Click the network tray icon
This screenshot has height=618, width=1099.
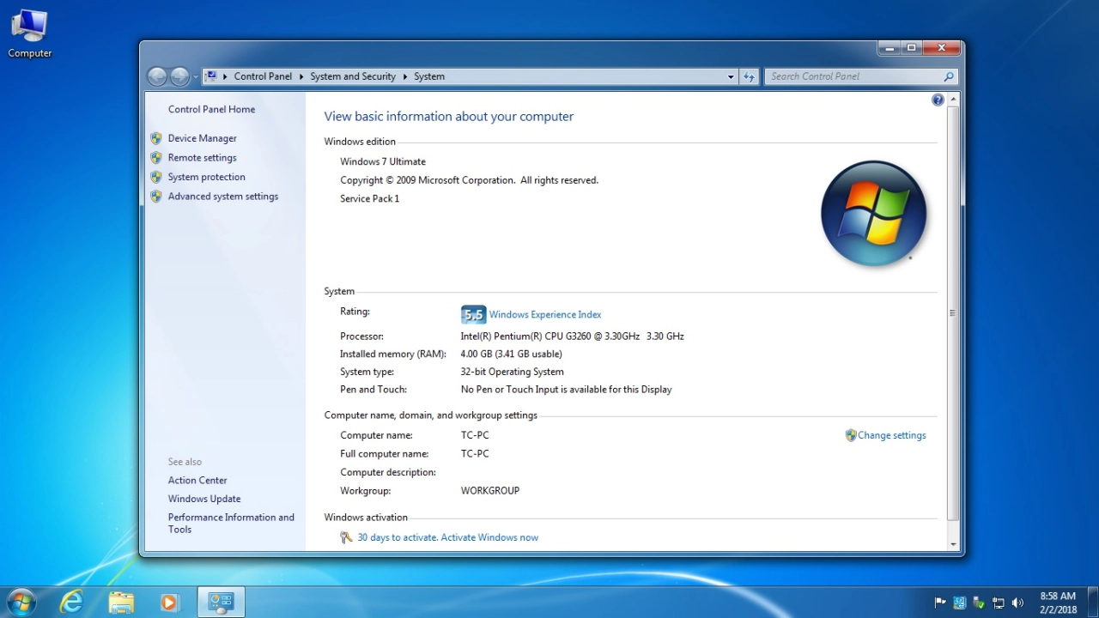(x=998, y=603)
